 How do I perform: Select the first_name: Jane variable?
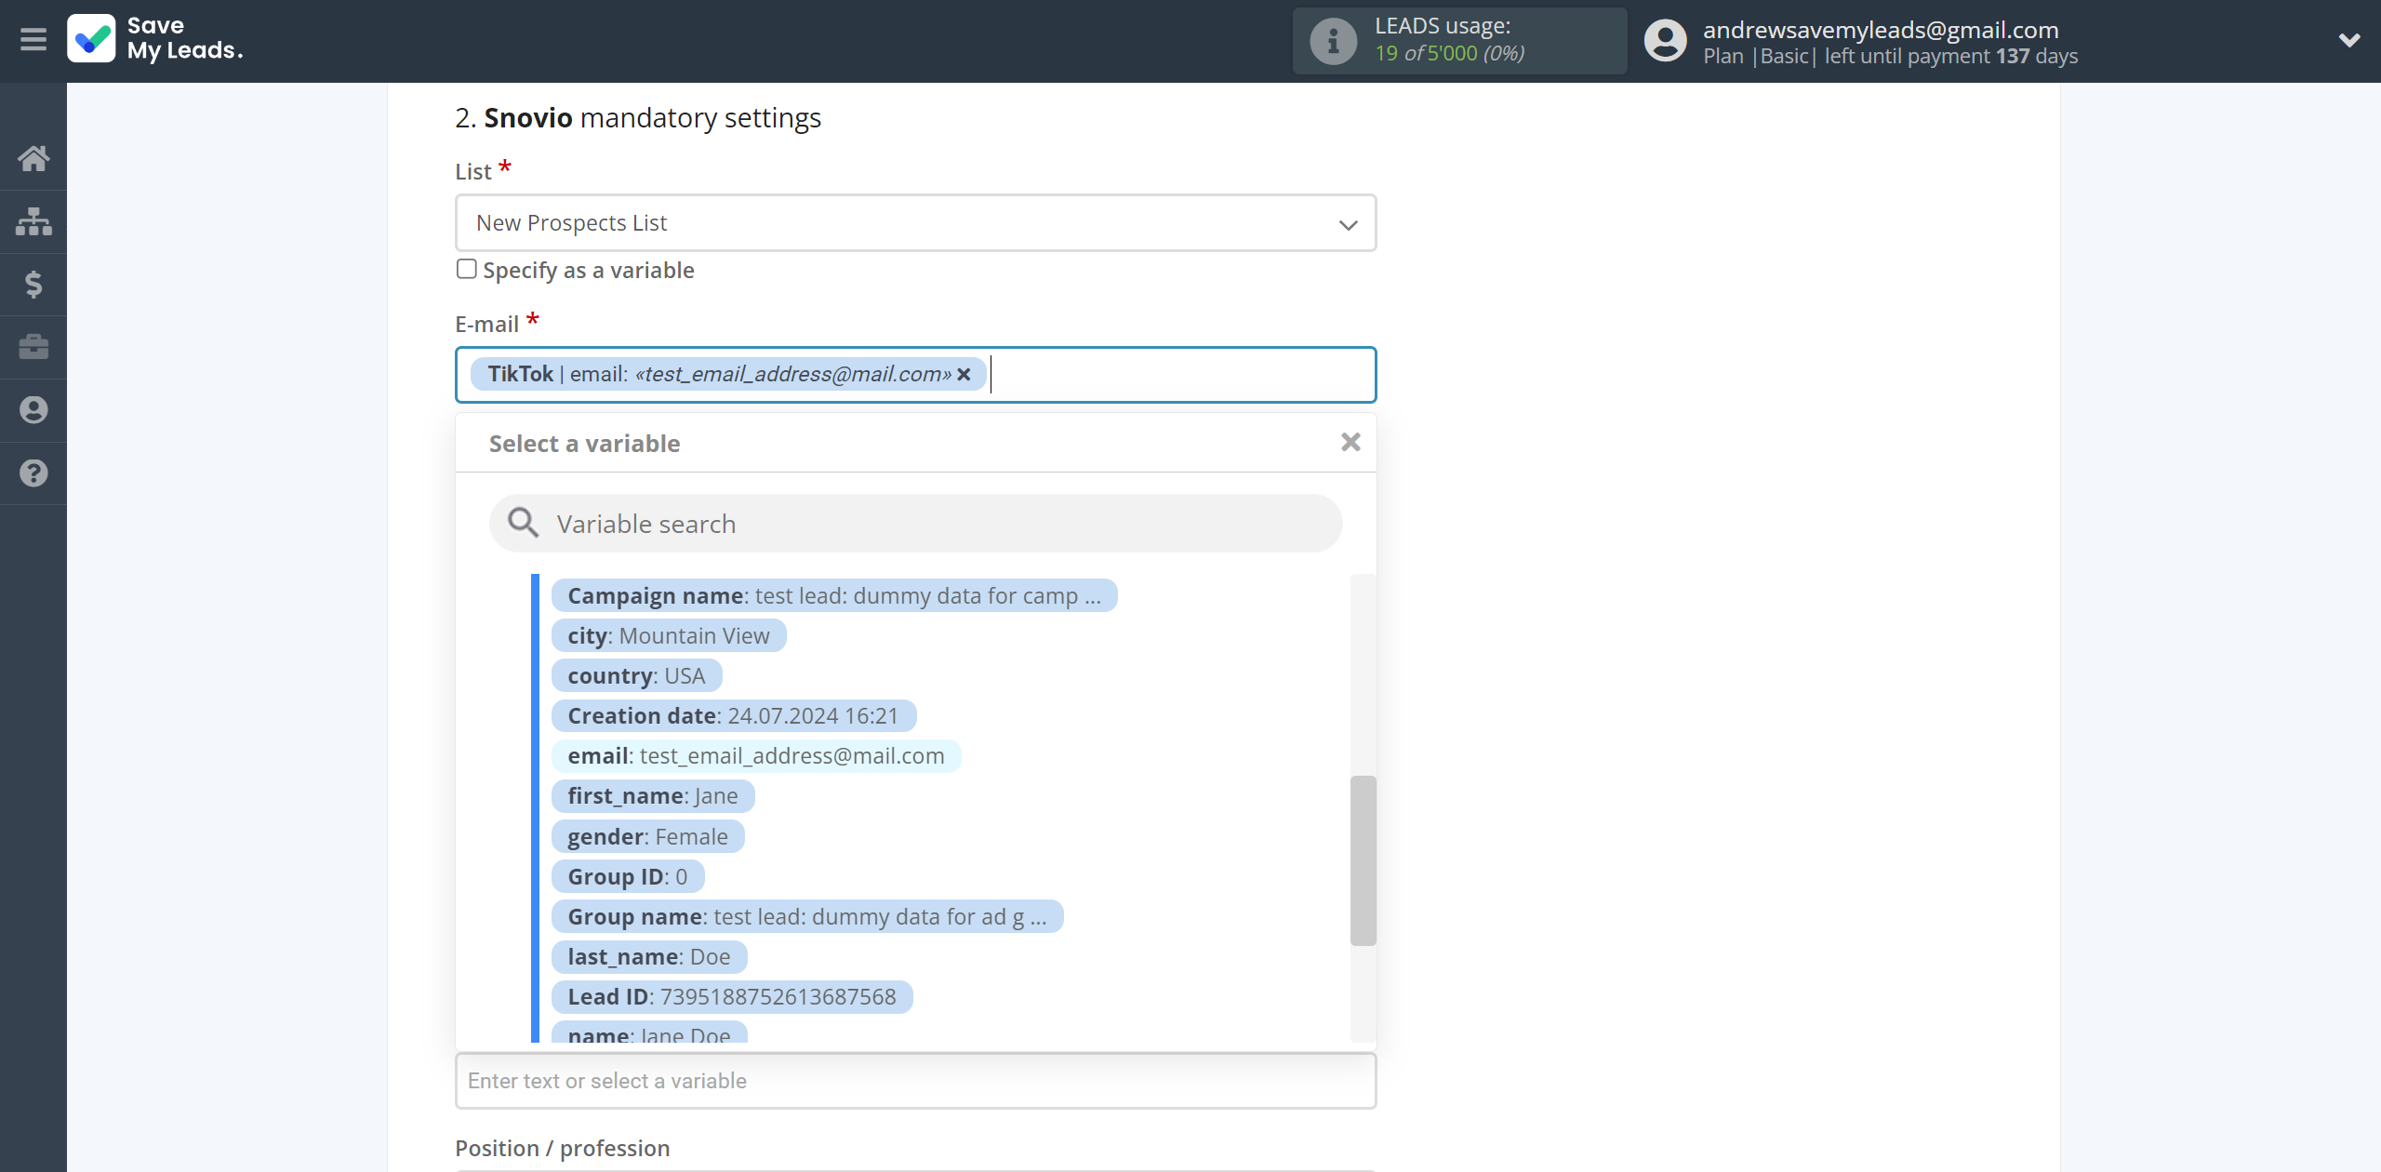tap(653, 796)
